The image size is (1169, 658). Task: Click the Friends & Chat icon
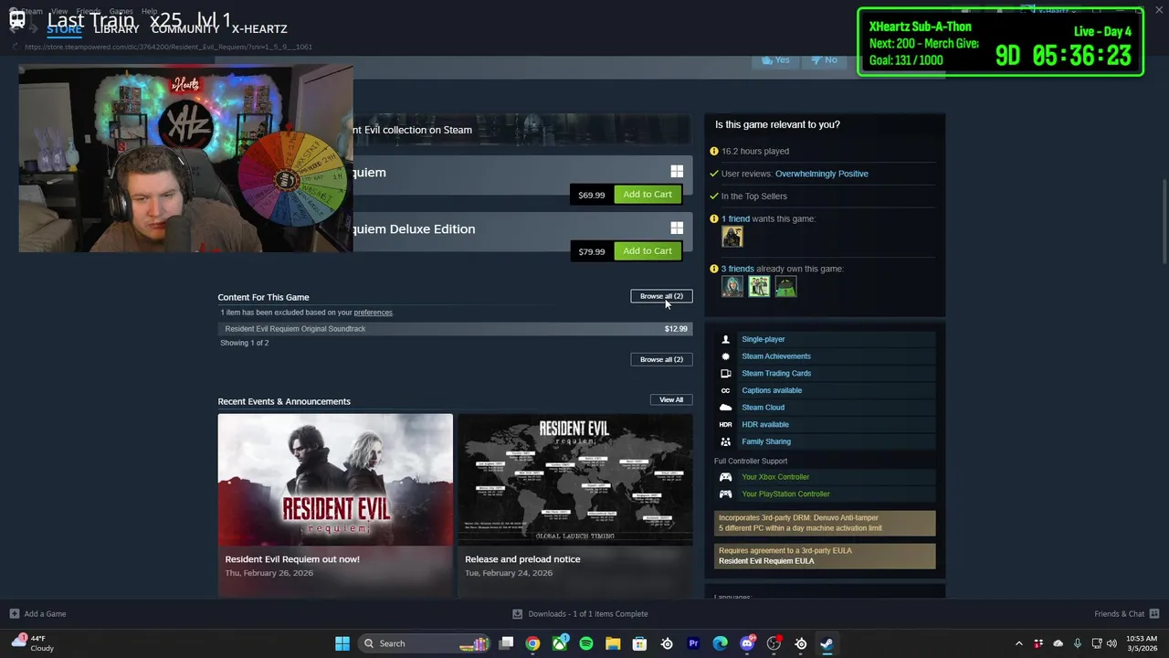(x=1154, y=614)
